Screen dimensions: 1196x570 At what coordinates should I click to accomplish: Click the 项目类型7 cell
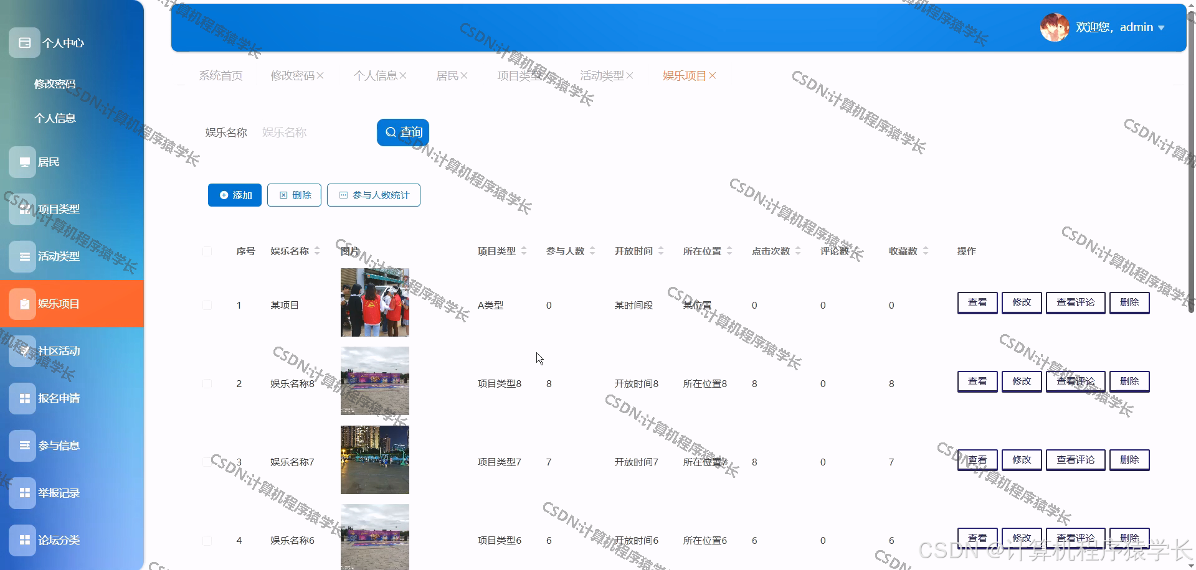pyautogui.click(x=500, y=462)
